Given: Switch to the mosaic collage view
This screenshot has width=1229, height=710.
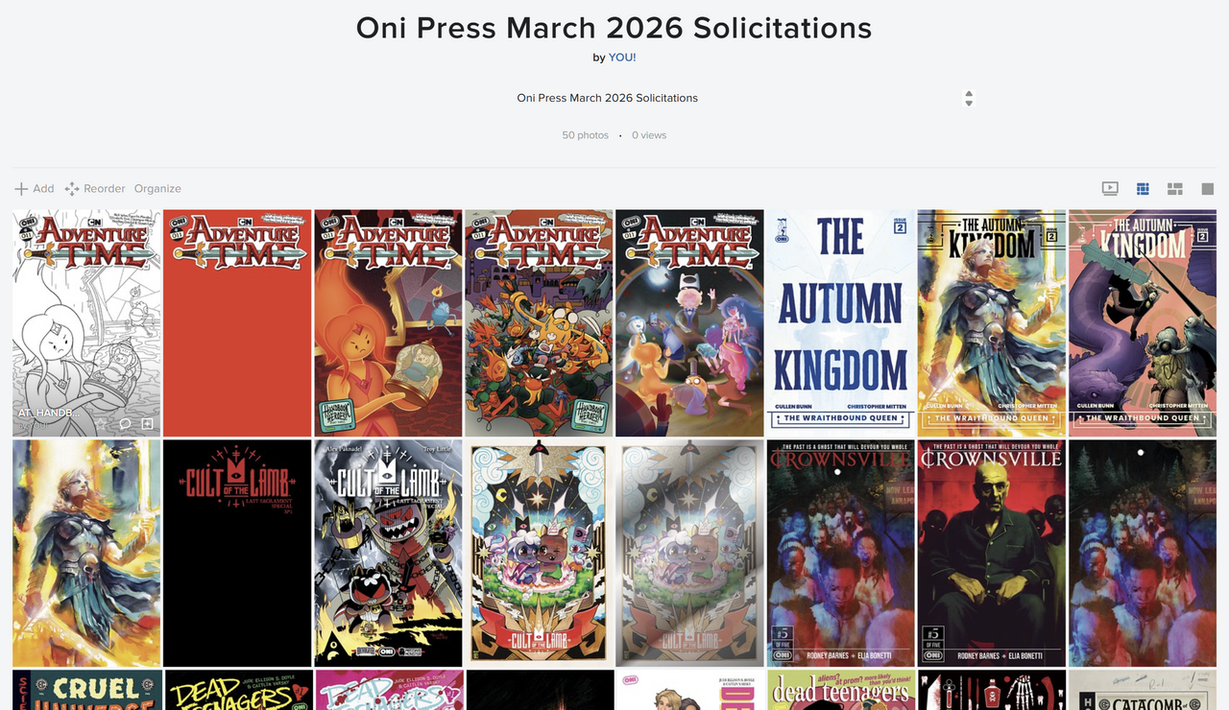Looking at the screenshot, I should click(x=1174, y=189).
